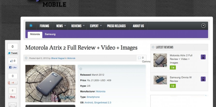
Task: Expand the Expert menu arrow
Action: 101,25
